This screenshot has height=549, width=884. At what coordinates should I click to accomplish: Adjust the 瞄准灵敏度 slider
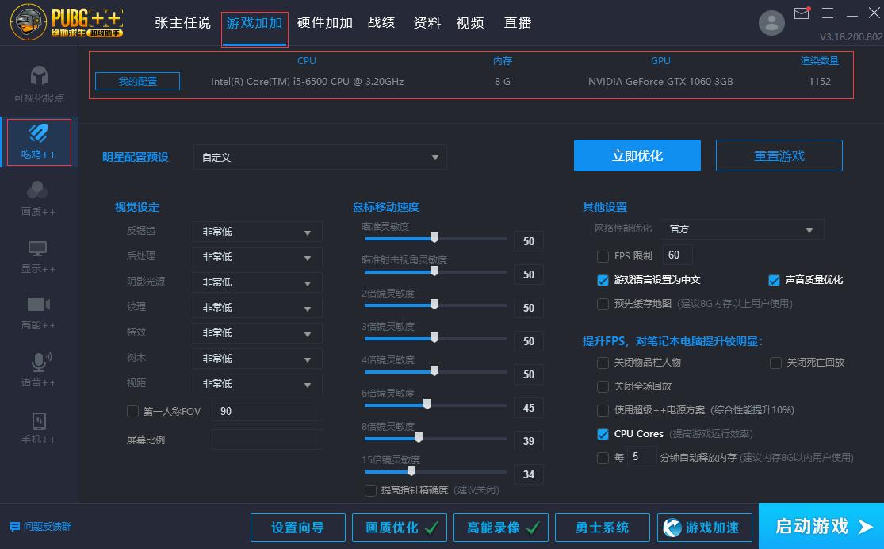[435, 237]
